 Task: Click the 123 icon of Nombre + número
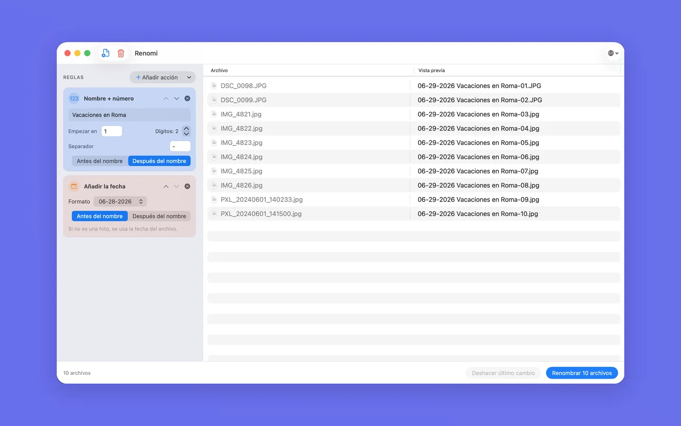point(74,98)
